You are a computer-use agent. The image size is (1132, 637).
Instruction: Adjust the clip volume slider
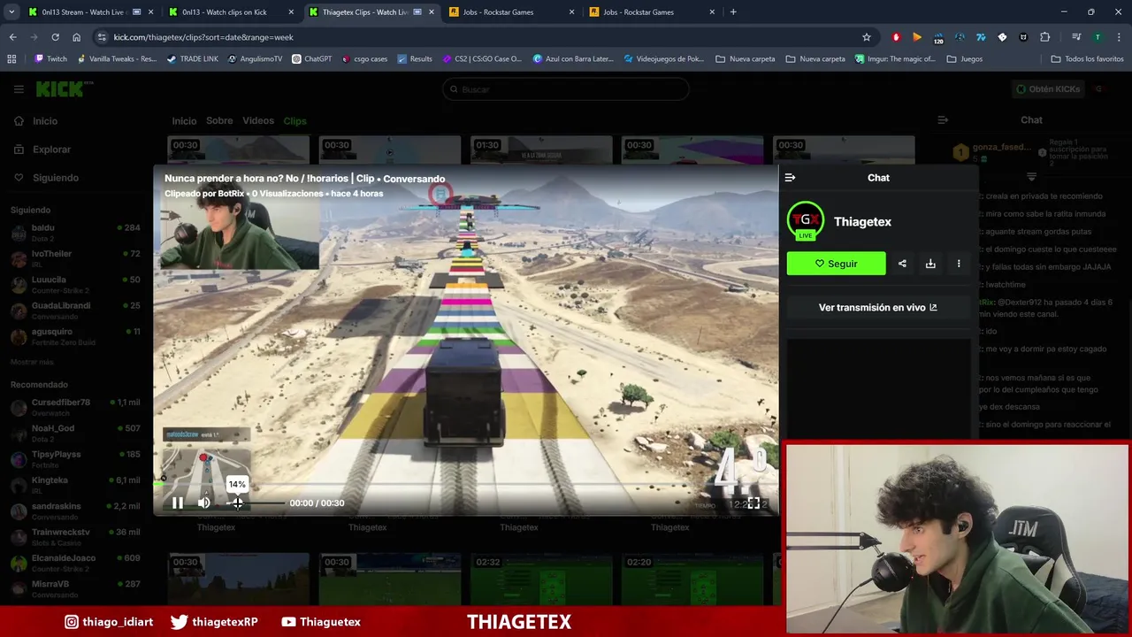coord(257,503)
